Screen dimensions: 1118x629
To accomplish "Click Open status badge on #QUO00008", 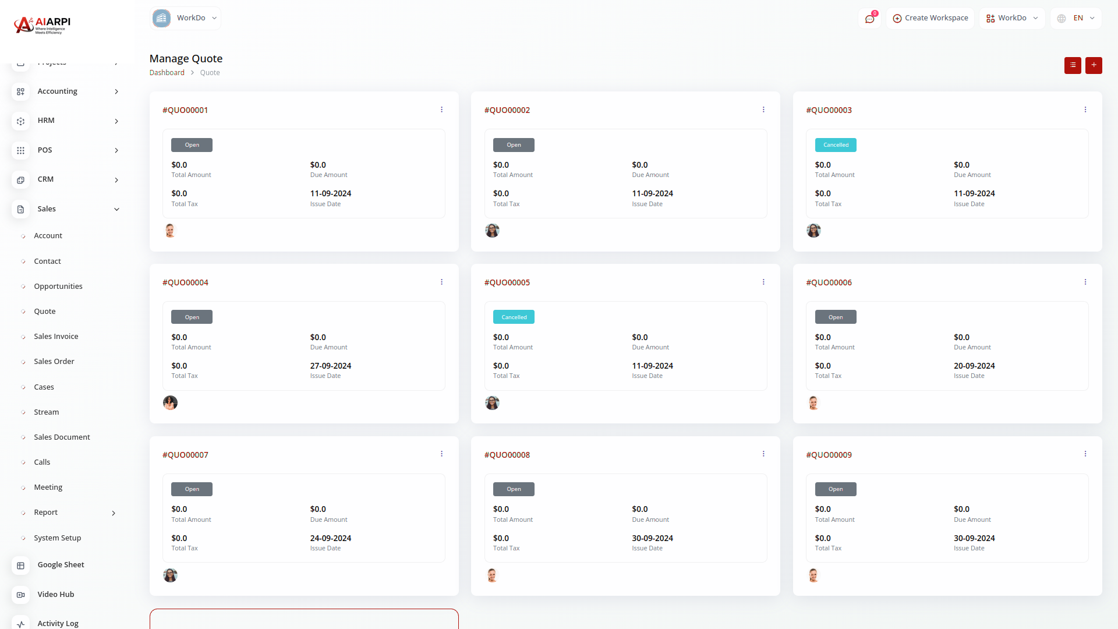I will point(514,489).
